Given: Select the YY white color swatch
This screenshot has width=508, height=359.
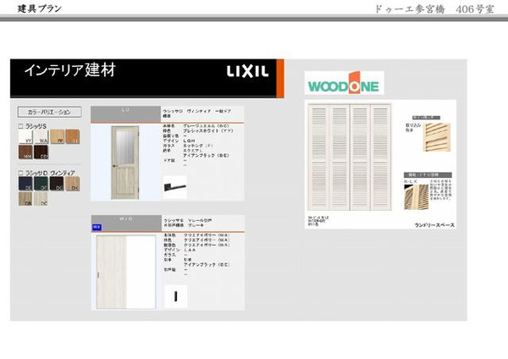Looking at the screenshot, I should [25, 136].
